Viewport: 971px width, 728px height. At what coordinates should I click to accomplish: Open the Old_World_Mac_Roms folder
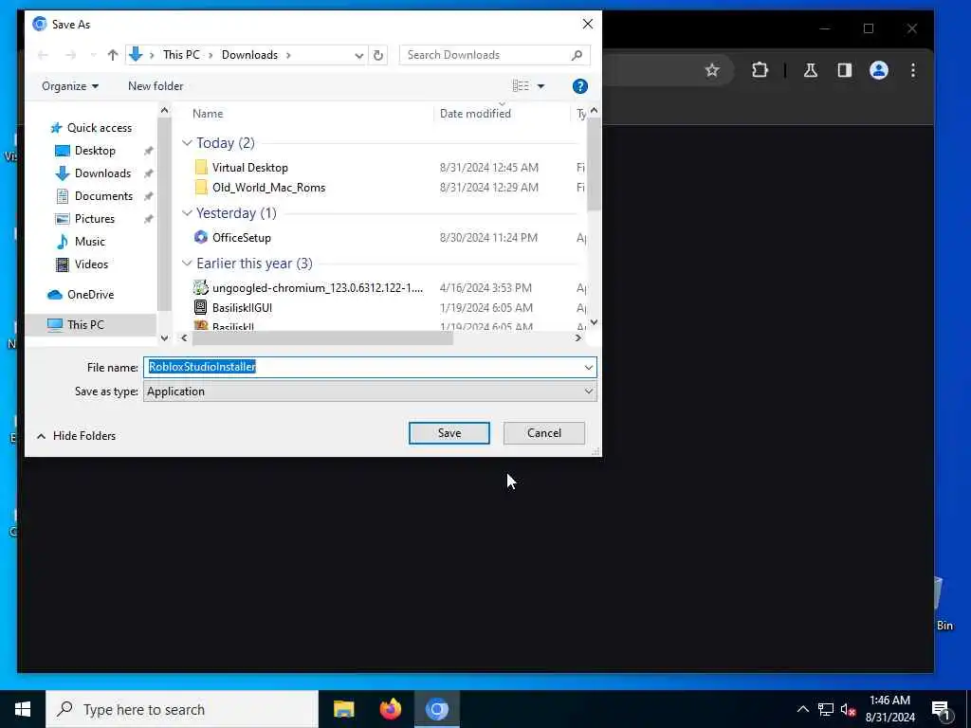click(268, 188)
